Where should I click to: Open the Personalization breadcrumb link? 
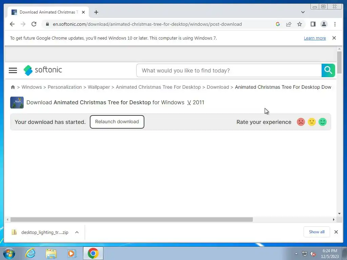click(65, 87)
